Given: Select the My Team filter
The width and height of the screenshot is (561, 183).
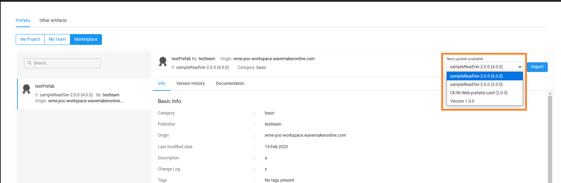Looking at the screenshot, I should point(57,39).
